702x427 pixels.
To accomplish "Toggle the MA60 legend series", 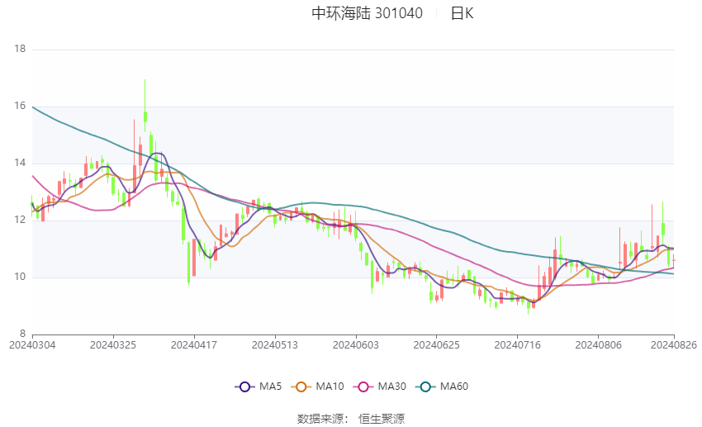I will click(442, 387).
